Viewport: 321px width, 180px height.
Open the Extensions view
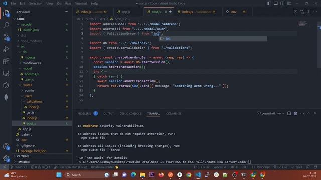coord(6,61)
